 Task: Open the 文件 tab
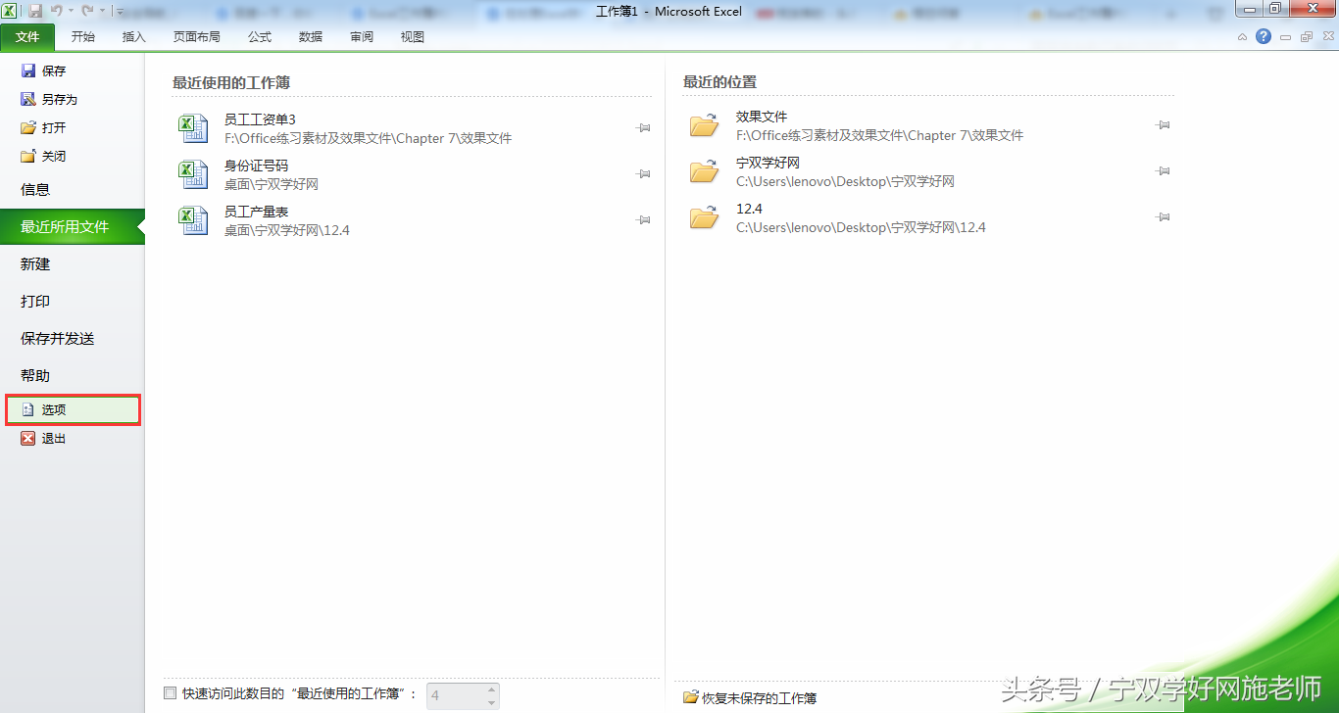coord(27,37)
